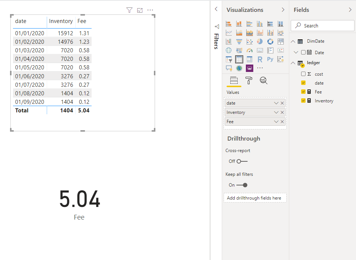Select the gauge visual
The height and width of the screenshot is (260, 356).
250,50
